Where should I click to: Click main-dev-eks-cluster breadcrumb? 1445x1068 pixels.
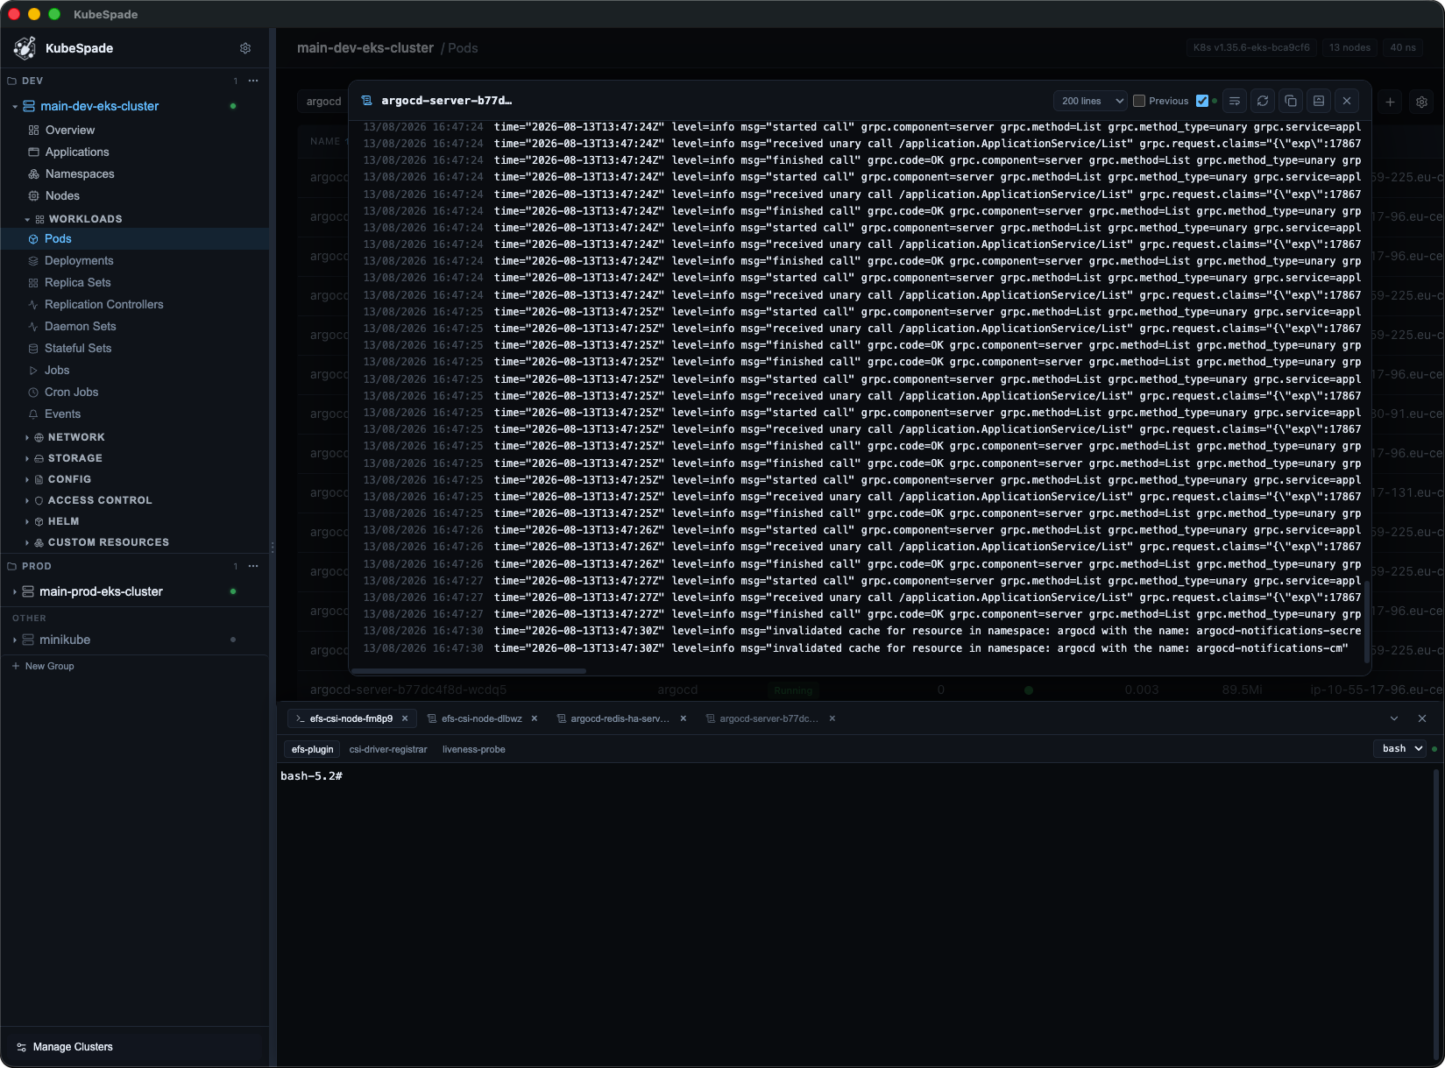(x=365, y=48)
